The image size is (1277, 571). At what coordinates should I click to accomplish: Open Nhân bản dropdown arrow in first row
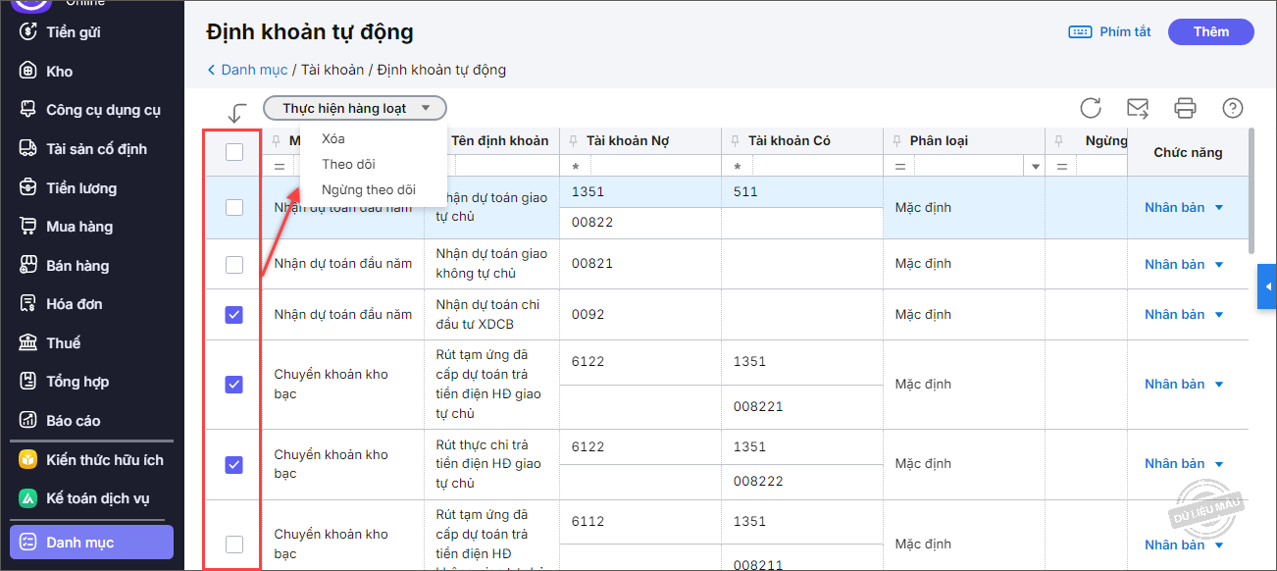click(x=1219, y=208)
